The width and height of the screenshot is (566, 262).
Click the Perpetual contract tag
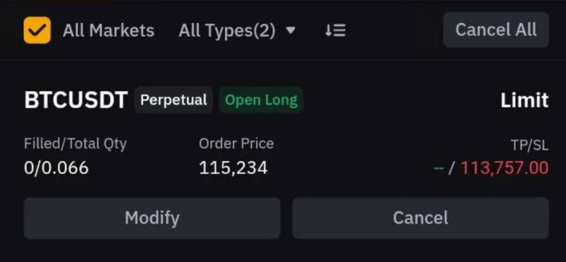tap(174, 100)
